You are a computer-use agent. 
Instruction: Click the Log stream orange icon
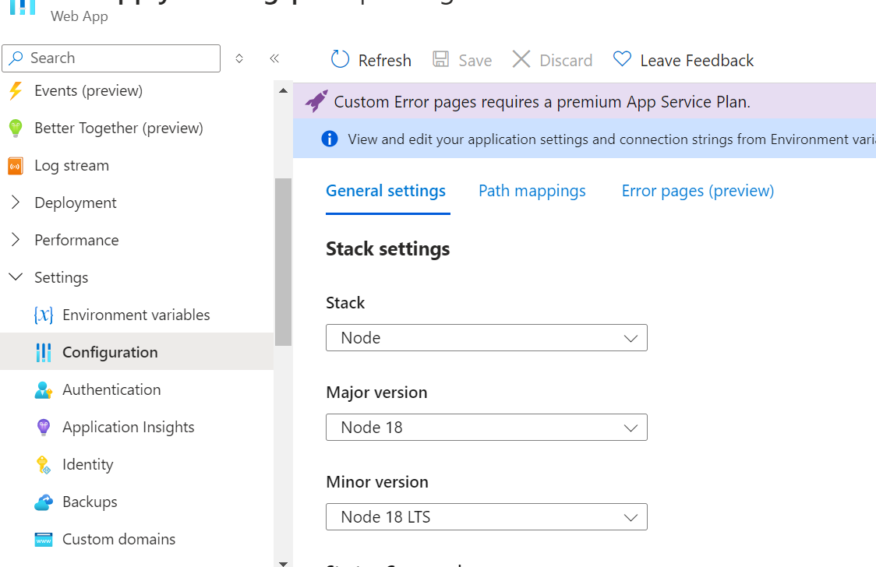point(16,166)
